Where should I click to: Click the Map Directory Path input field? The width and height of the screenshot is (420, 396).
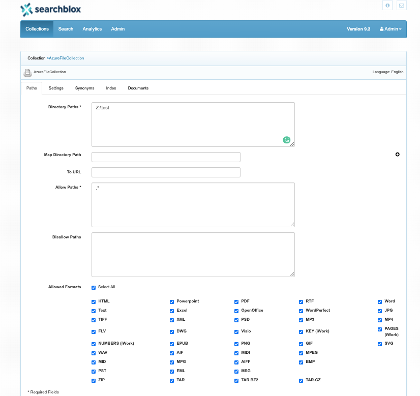(166, 157)
